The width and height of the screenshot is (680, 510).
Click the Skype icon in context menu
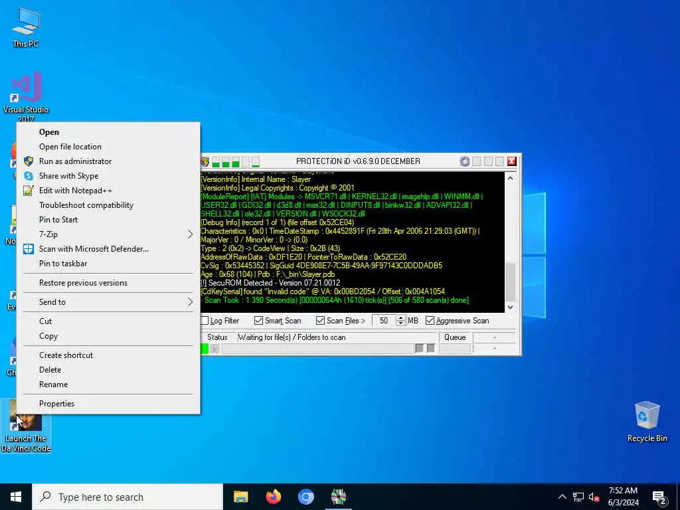point(29,175)
